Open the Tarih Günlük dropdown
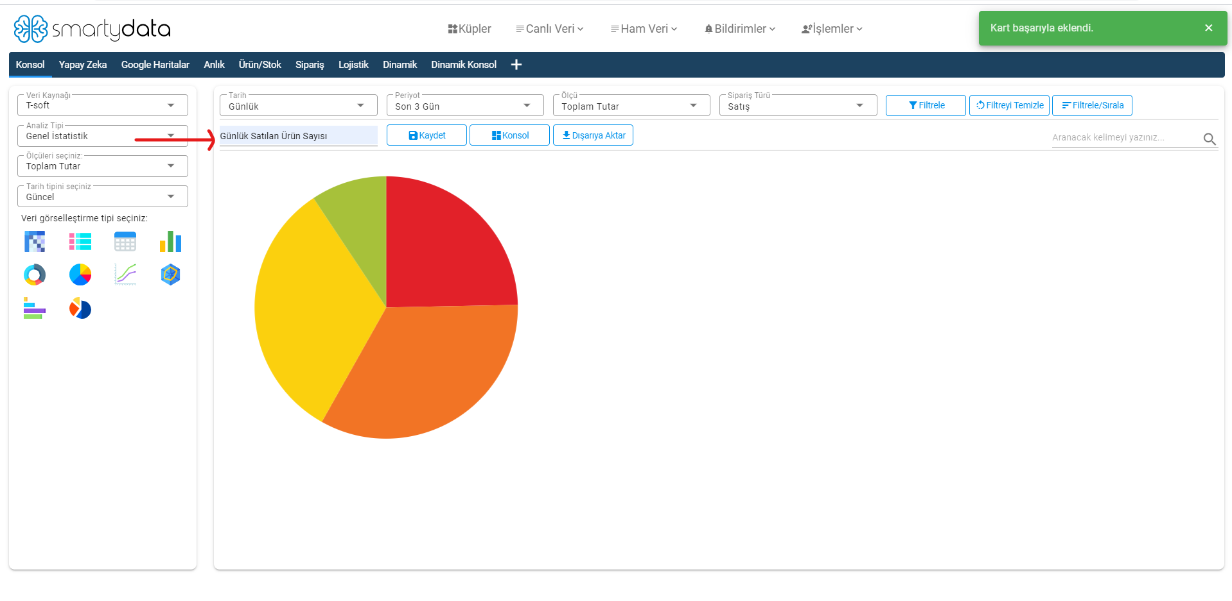 [299, 106]
